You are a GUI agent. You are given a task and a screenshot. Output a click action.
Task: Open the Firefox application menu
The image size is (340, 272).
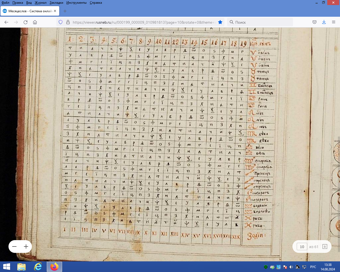tap(334, 22)
